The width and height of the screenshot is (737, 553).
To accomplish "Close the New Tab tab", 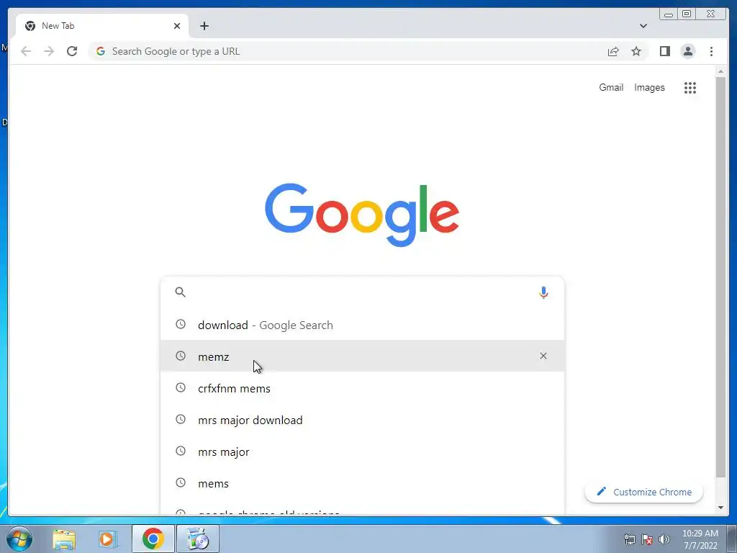I will [x=177, y=26].
